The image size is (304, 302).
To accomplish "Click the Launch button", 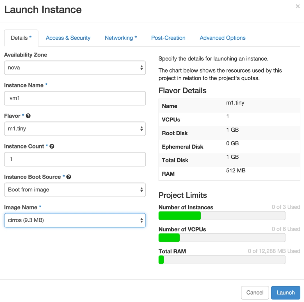I will [x=285, y=292].
